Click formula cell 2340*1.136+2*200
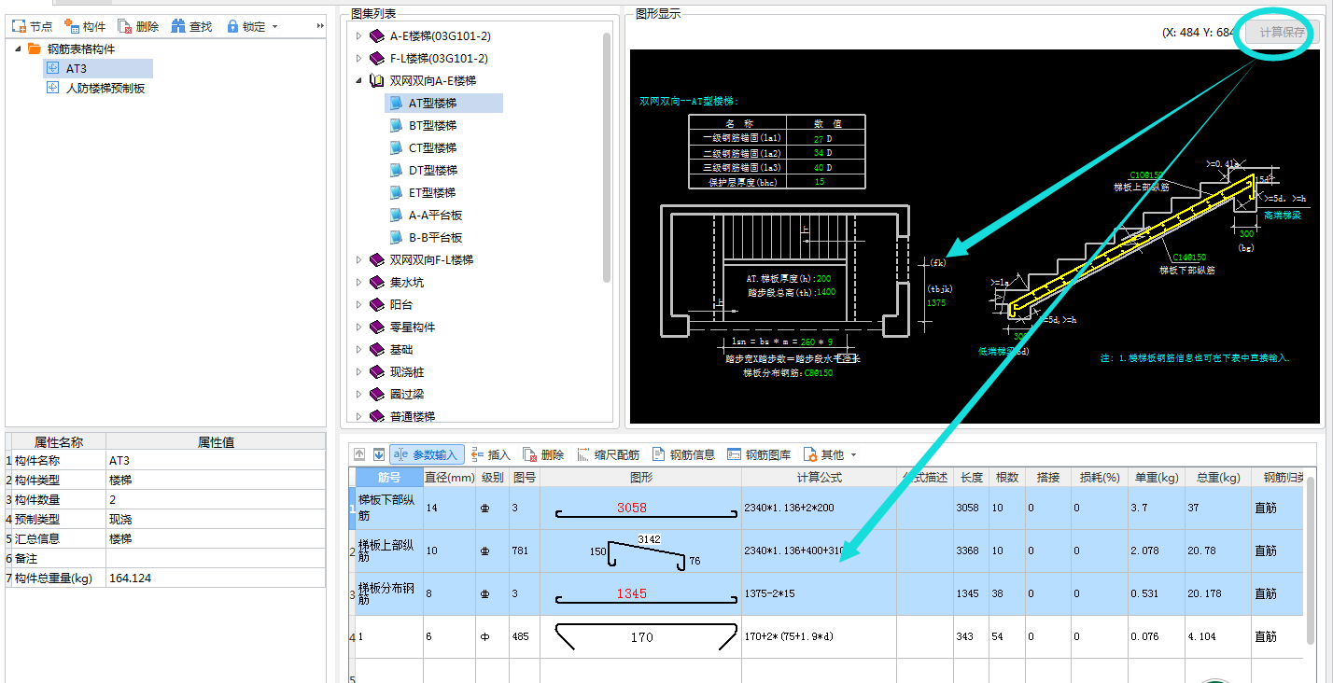The height and width of the screenshot is (683, 1333). tap(820, 509)
